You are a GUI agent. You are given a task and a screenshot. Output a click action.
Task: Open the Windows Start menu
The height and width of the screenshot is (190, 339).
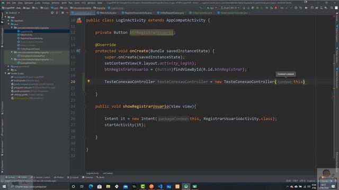click(4, 186)
